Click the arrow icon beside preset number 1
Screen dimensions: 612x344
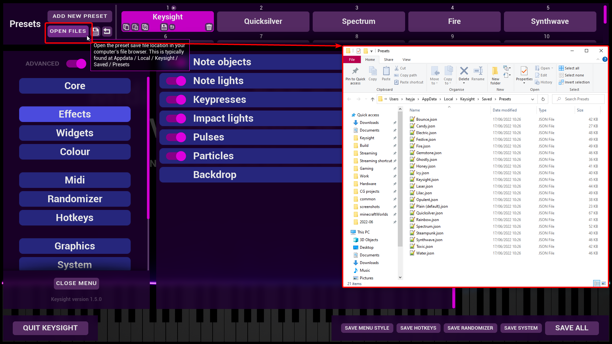point(174,8)
